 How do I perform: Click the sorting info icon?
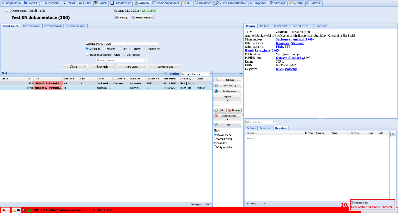[x=166, y=74]
